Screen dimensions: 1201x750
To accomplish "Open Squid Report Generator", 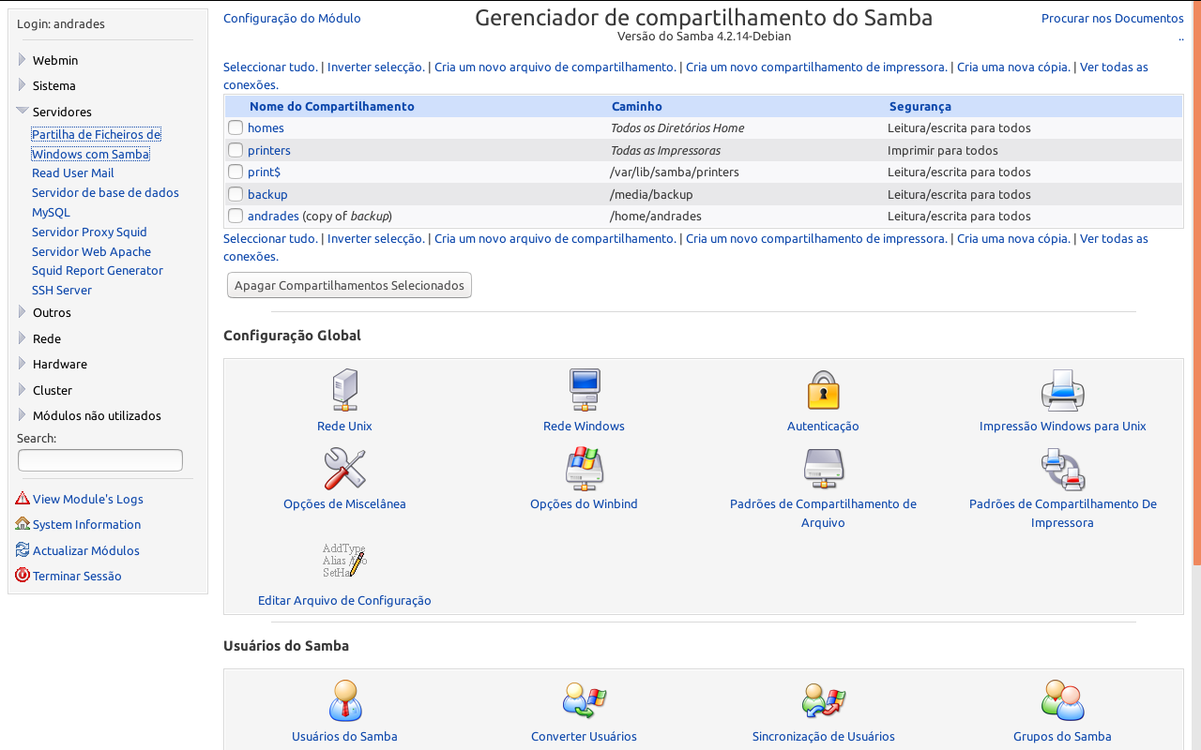I will click(x=98, y=270).
